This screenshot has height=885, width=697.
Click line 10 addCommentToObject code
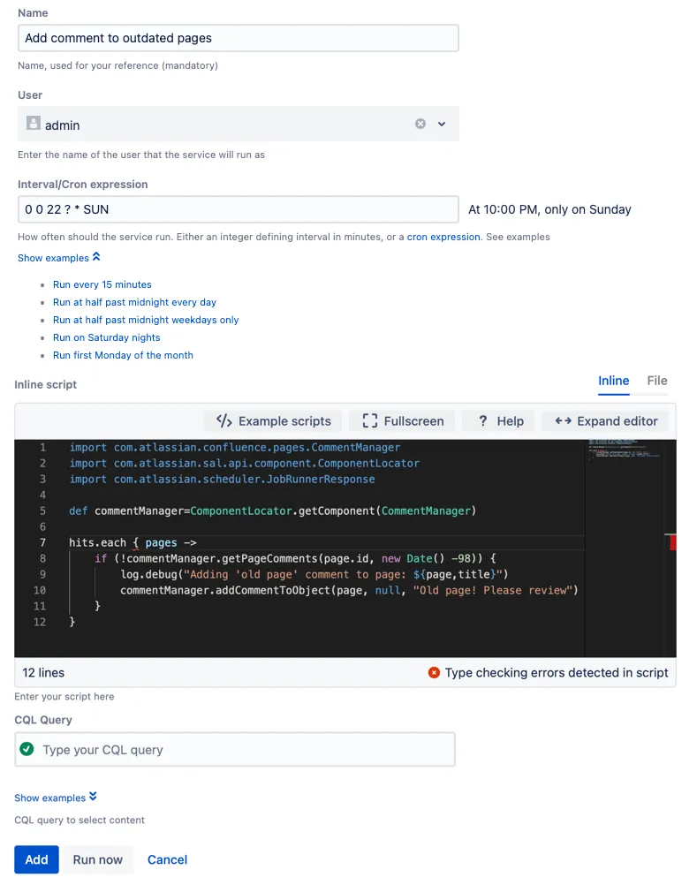pyautogui.click(x=349, y=590)
